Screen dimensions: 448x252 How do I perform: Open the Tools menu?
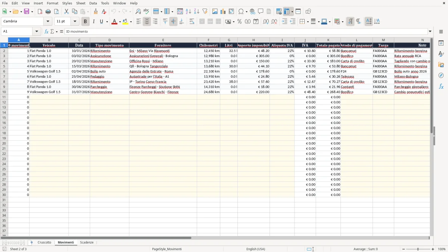[105, 3]
